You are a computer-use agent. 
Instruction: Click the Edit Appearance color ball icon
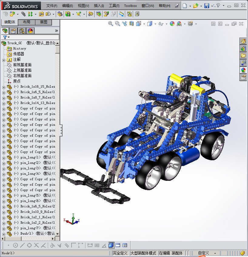(172, 24)
